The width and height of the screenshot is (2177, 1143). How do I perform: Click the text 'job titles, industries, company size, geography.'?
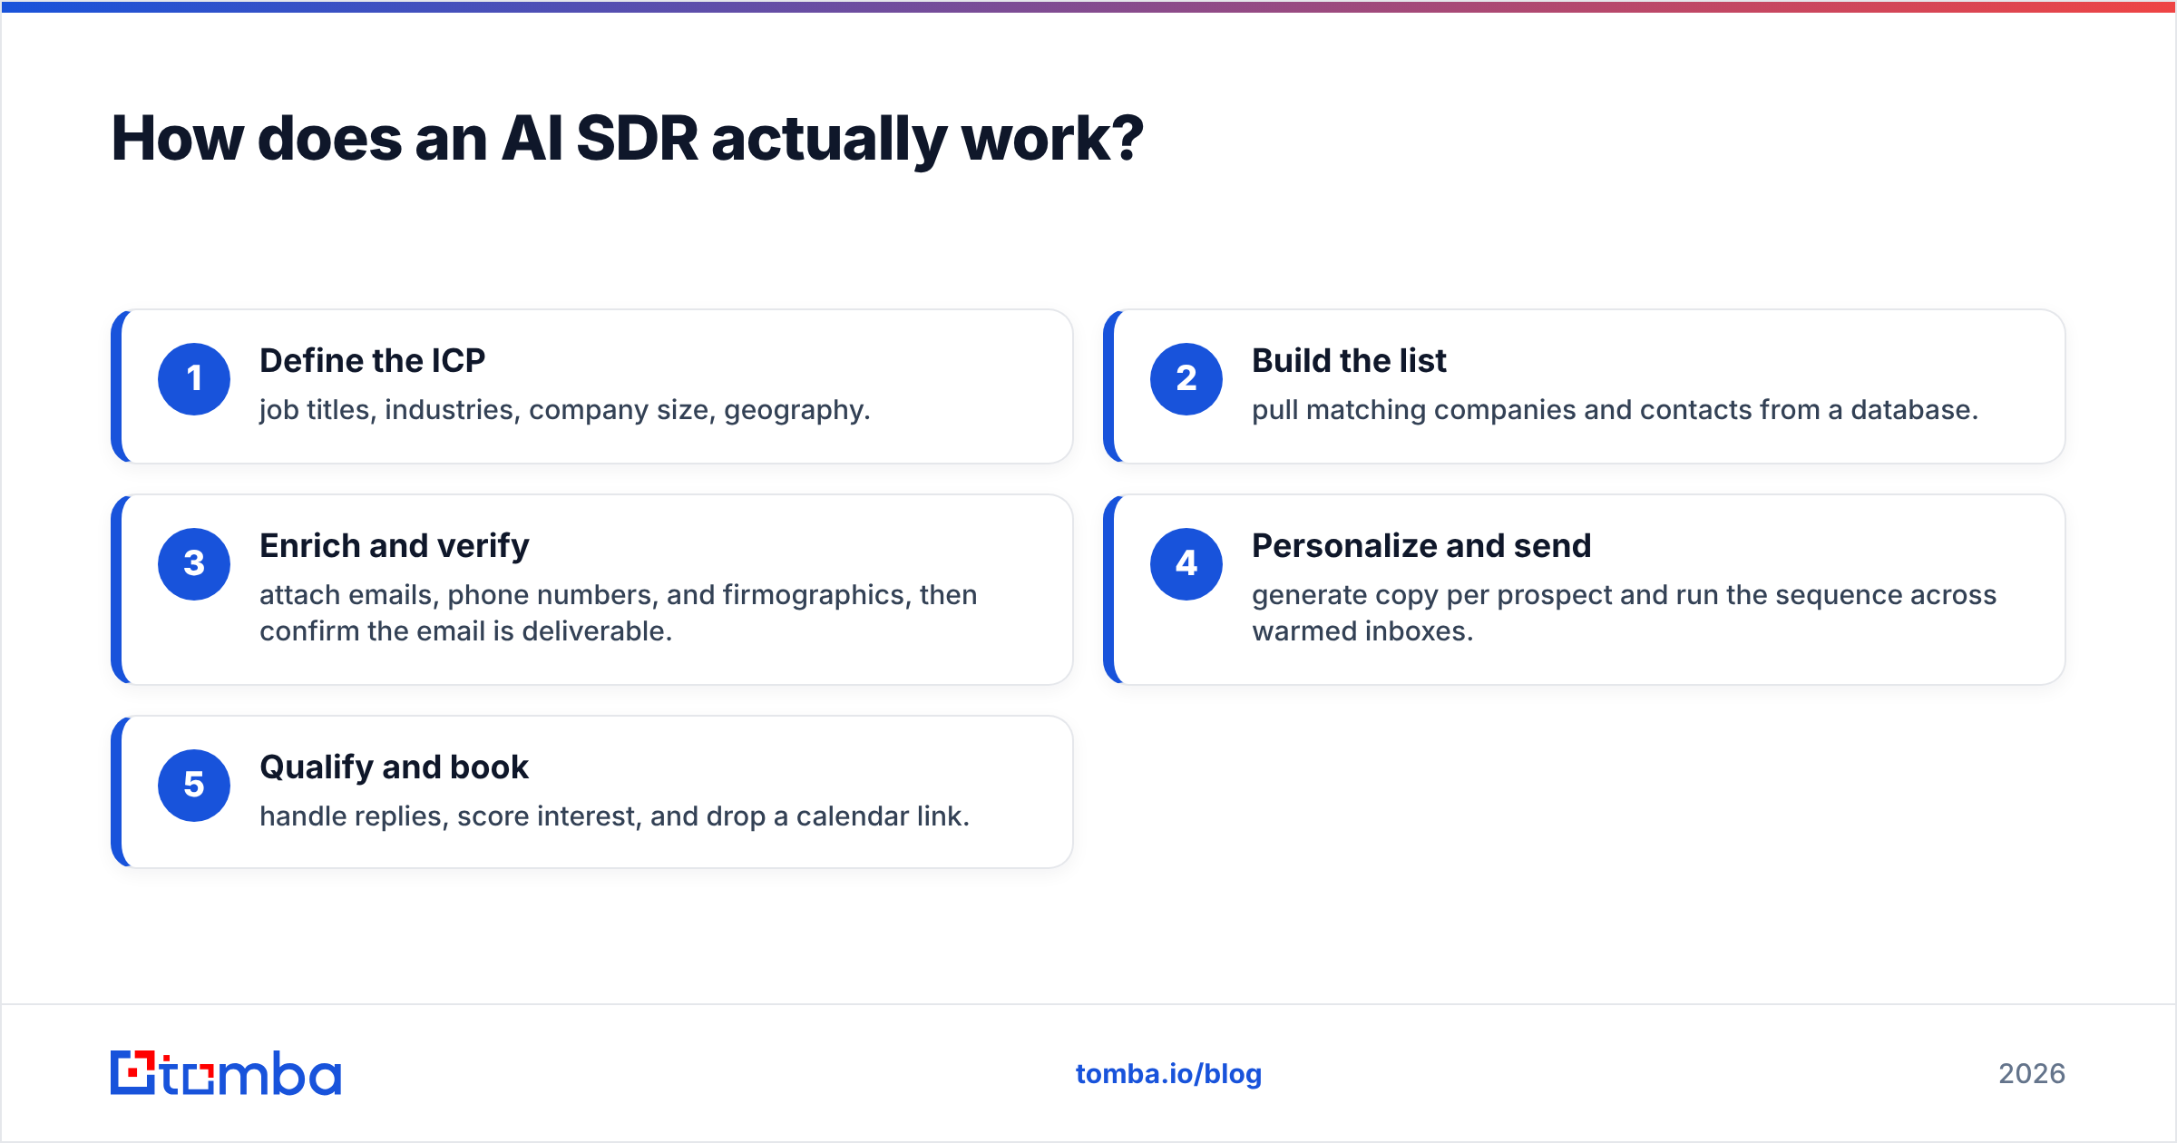click(x=565, y=410)
